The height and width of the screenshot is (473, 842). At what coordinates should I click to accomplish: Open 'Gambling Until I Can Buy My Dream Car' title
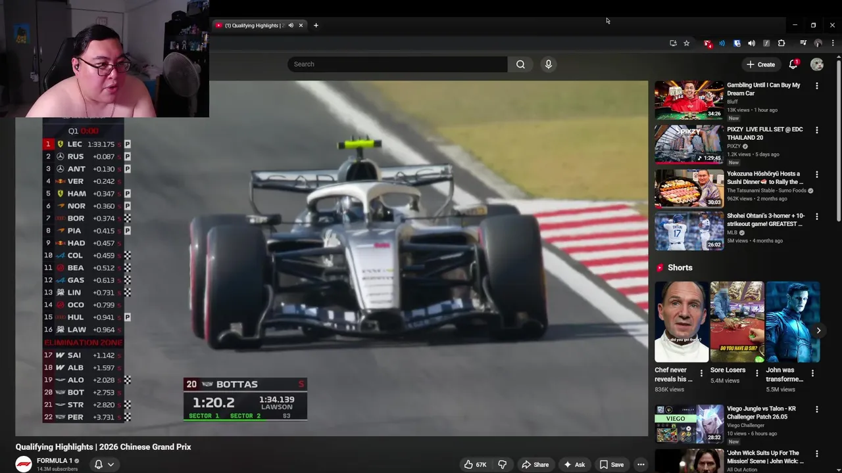click(764, 89)
